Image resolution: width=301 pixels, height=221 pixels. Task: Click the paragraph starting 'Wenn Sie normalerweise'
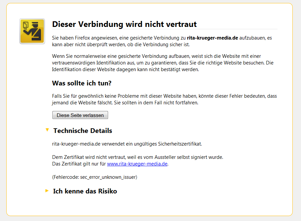coord(163,63)
